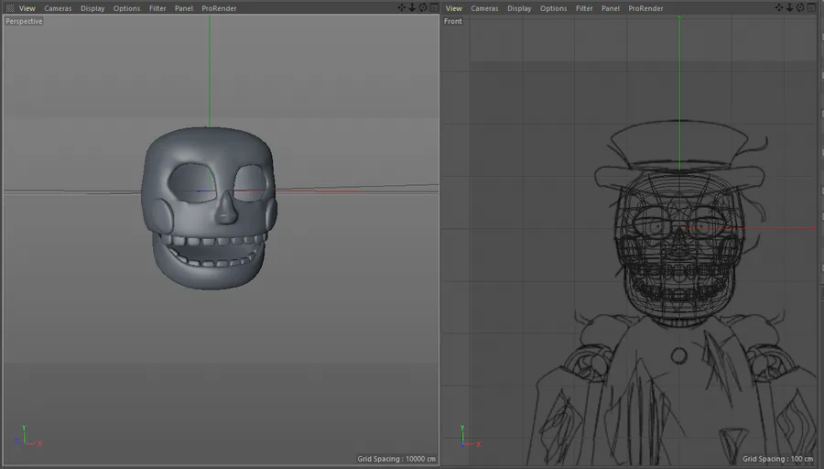Click the axis orientation gizmo in Perspective viewport
Image resolution: width=824 pixels, height=469 pixels.
[27, 437]
